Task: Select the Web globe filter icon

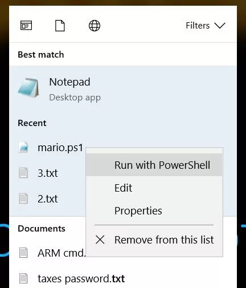Action: tap(95, 26)
